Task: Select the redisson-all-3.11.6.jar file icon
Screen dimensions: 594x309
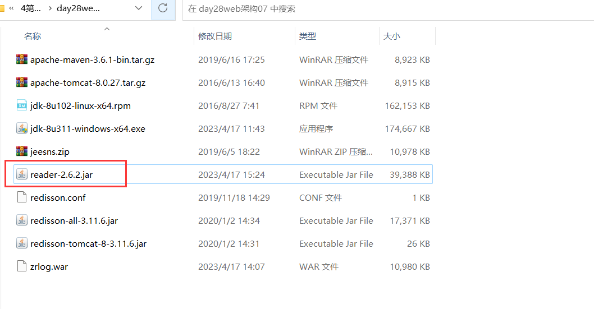Action: pos(22,220)
